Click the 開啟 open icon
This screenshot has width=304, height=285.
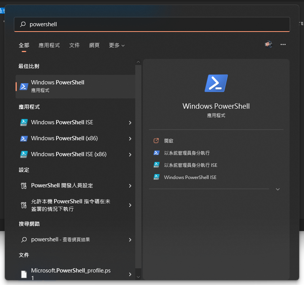click(156, 141)
